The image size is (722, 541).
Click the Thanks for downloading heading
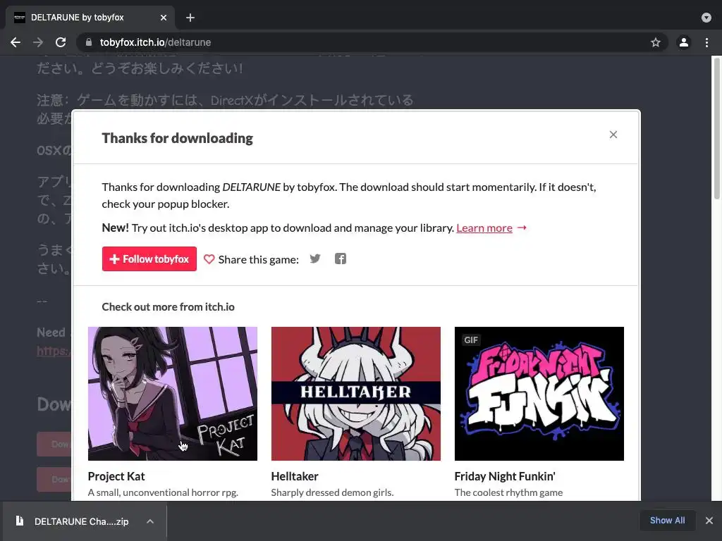tap(177, 138)
